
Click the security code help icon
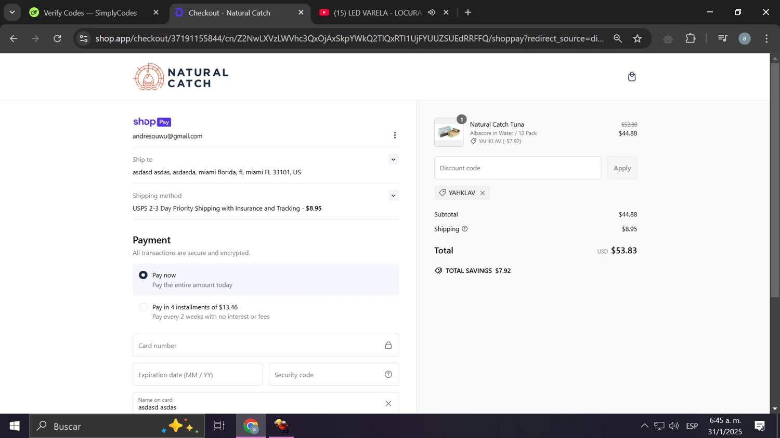click(x=388, y=375)
